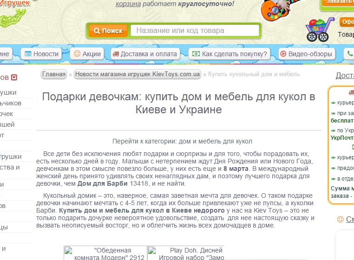
Task: Open the Новости menu item
Action: [x=41, y=54]
